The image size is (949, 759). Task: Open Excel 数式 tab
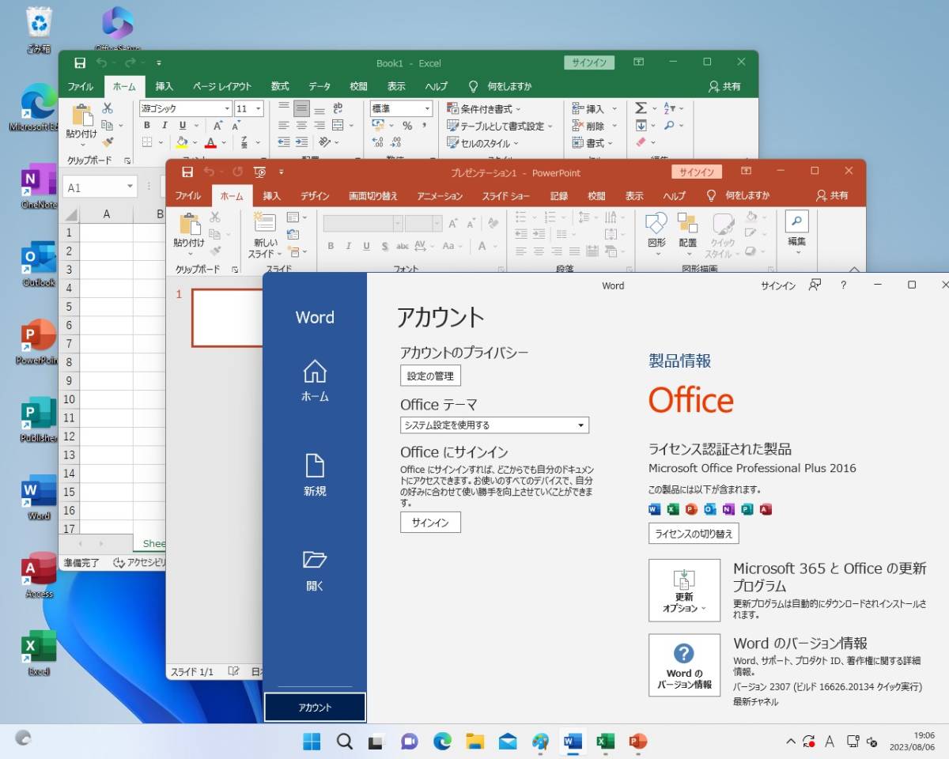click(x=280, y=86)
